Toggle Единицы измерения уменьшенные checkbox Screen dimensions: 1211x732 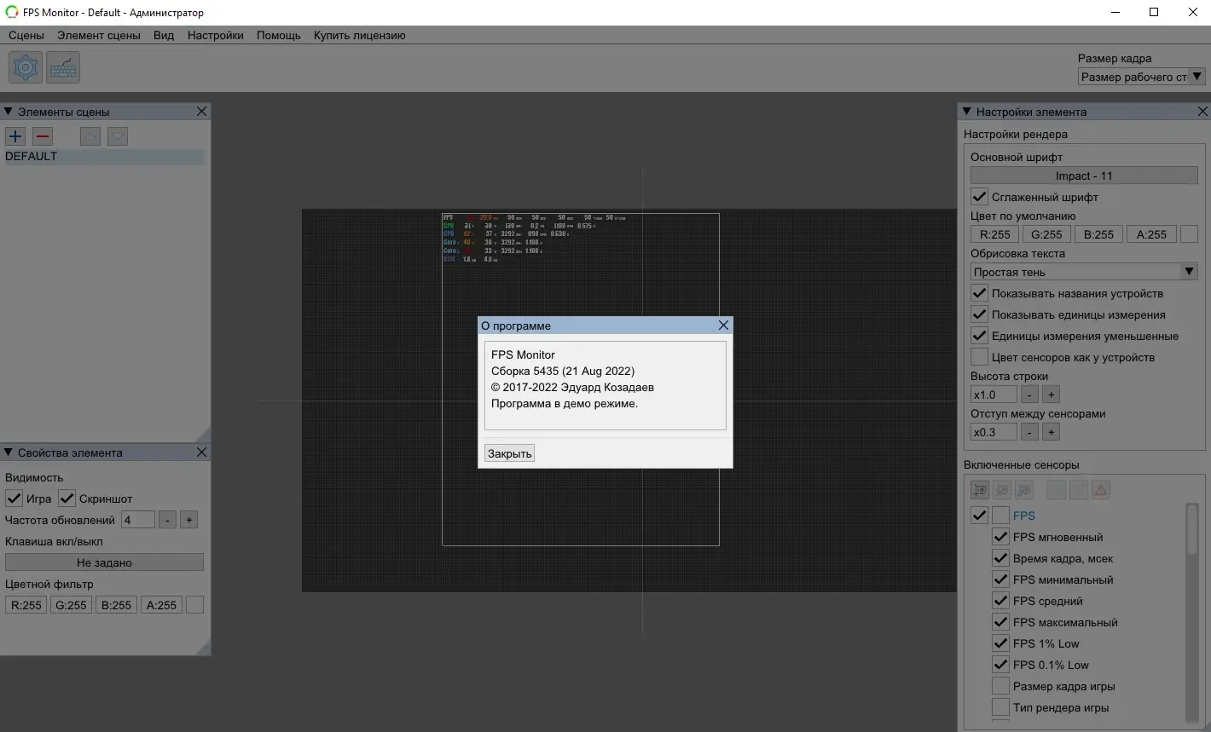point(979,336)
